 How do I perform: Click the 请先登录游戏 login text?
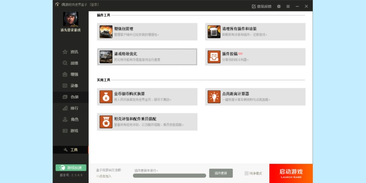tap(71, 30)
